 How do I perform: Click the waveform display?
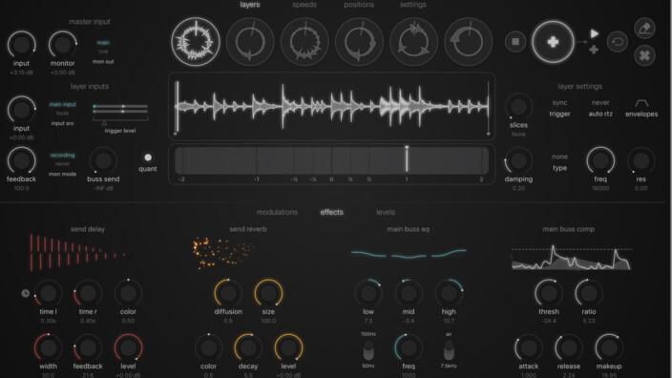pos(332,106)
